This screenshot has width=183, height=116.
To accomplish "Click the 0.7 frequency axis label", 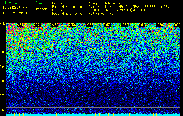I will click(x=3, y=96).
